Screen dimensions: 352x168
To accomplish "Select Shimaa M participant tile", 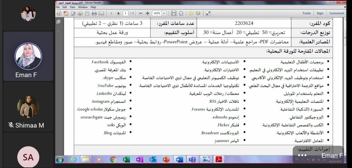I will coord(28,107).
